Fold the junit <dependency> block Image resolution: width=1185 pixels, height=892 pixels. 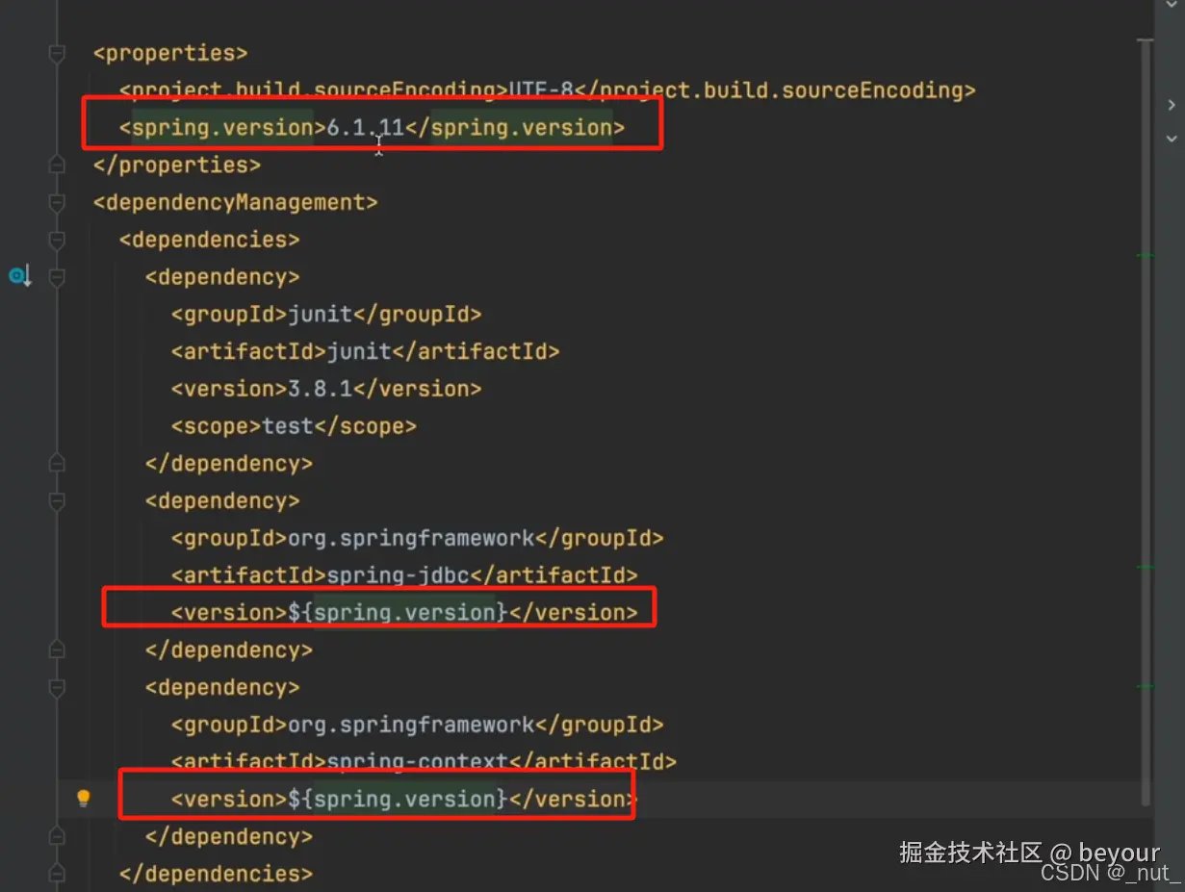coord(57,277)
